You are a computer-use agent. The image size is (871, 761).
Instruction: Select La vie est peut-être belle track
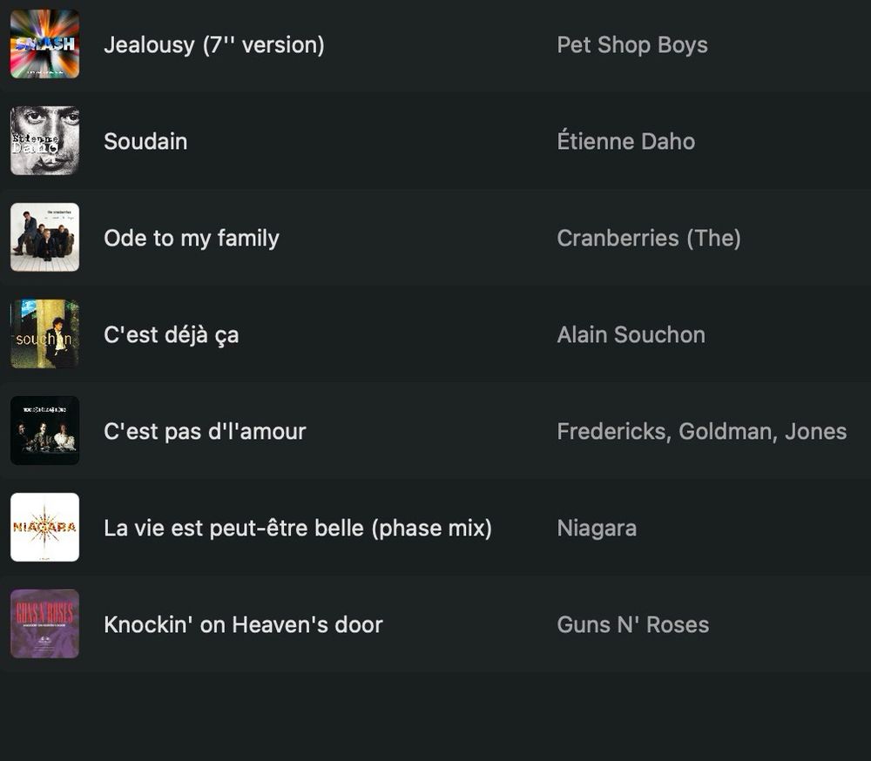tap(298, 529)
